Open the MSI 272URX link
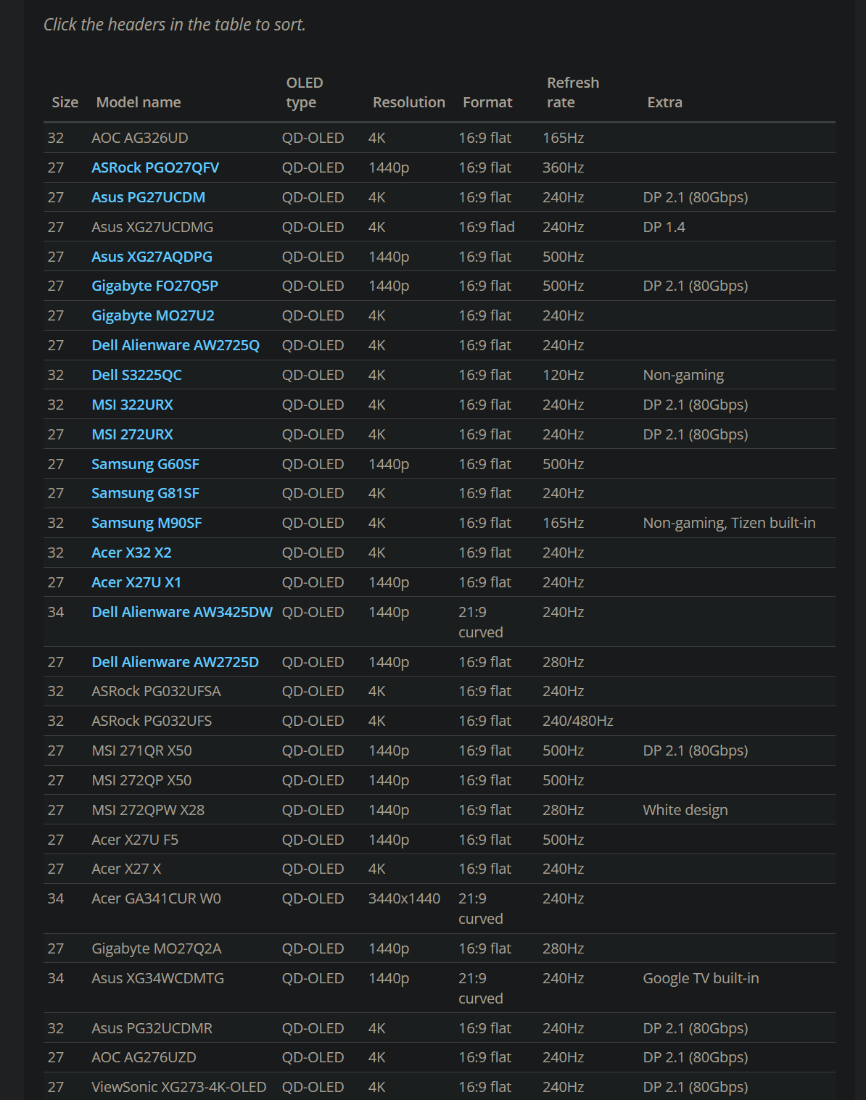 132,434
